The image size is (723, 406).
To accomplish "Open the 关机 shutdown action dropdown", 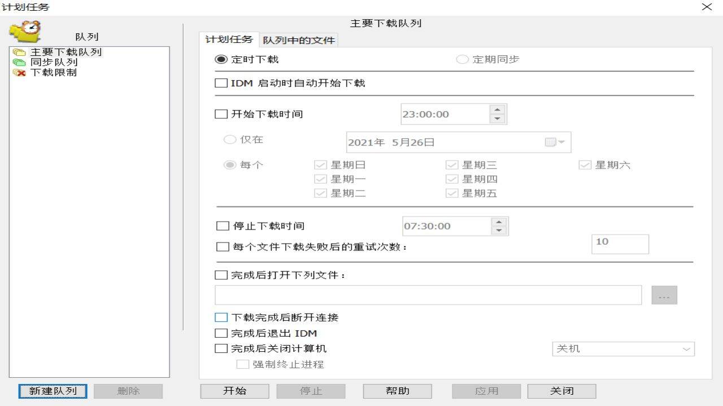I will tap(623, 348).
